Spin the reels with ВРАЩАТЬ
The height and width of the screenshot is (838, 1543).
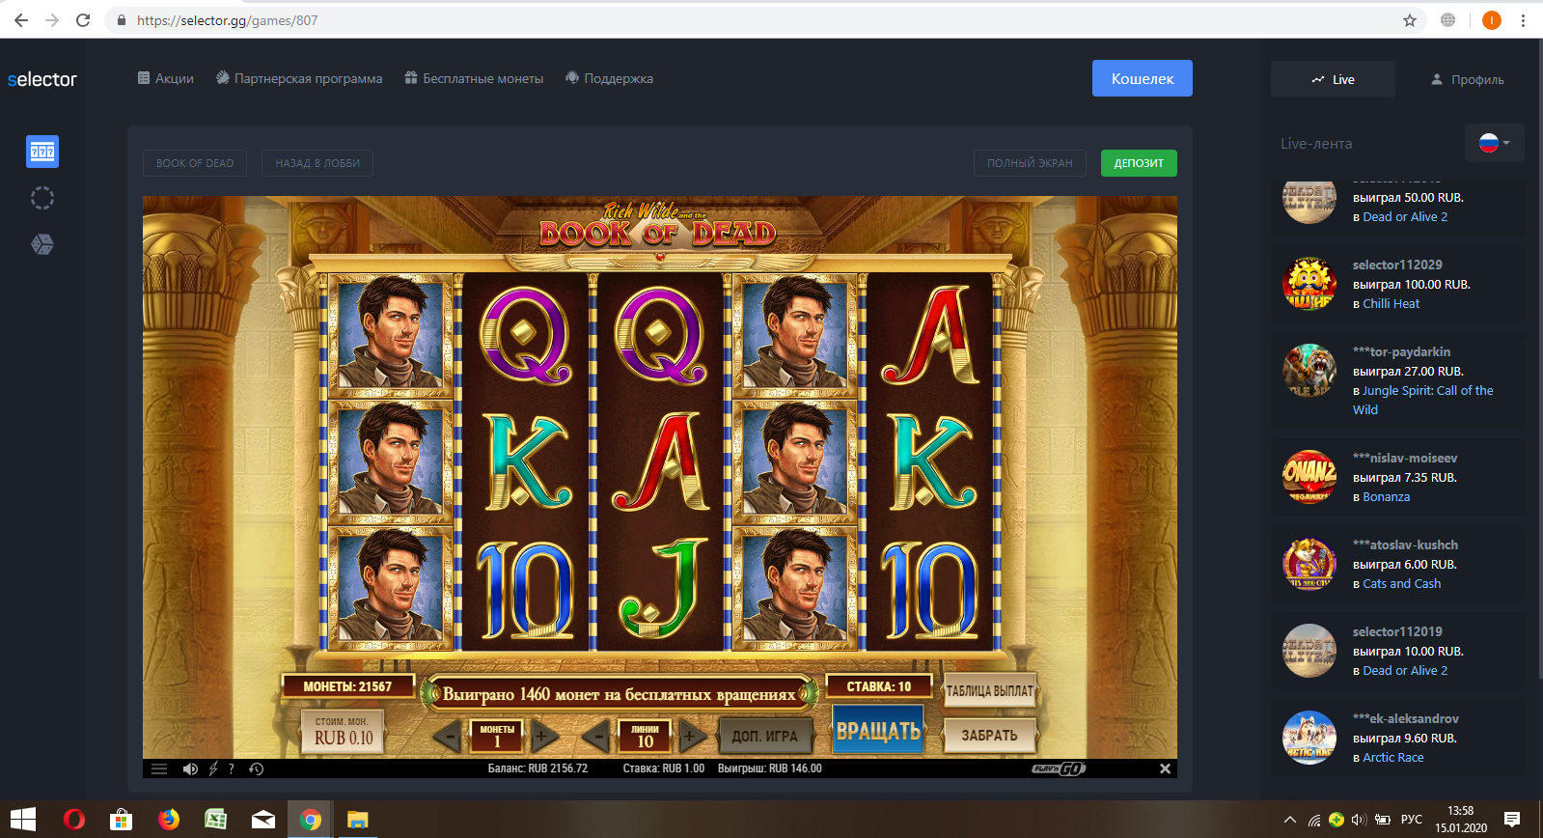(x=878, y=731)
